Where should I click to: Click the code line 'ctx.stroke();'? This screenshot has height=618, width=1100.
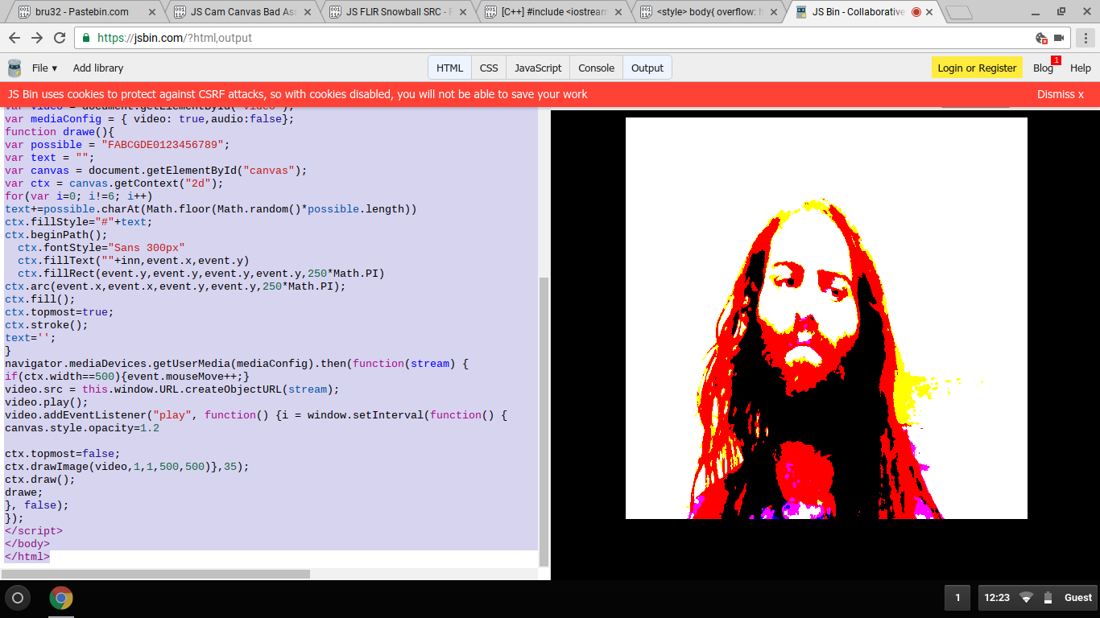pyautogui.click(x=47, y=325)
